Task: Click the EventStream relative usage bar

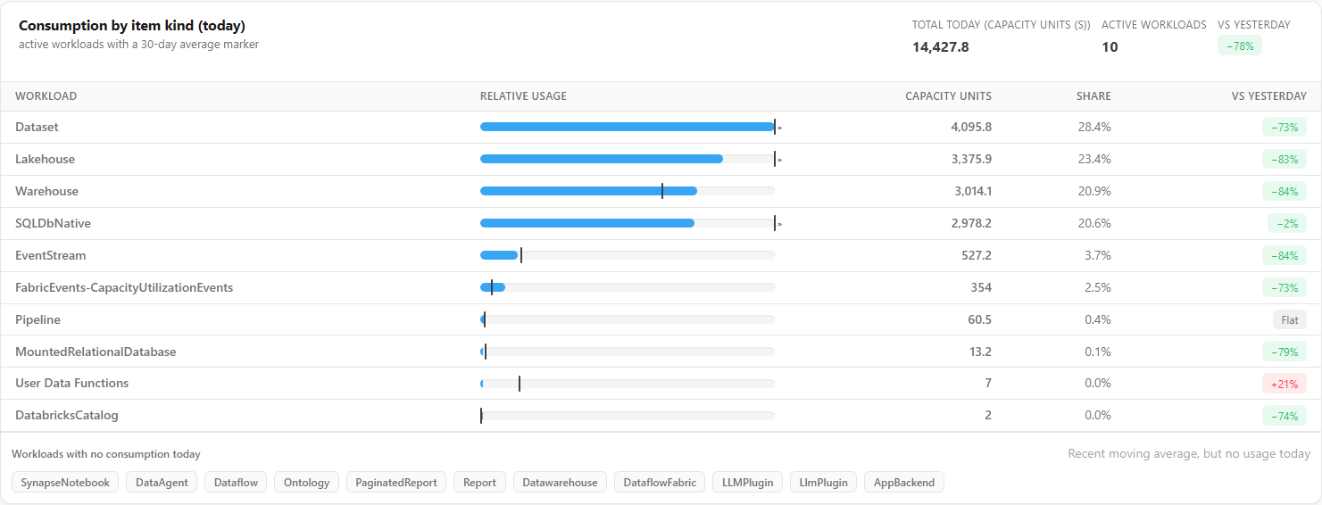Action: click(628, 255)
